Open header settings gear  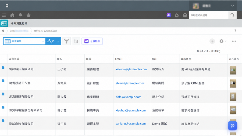[x=177, y=15]
